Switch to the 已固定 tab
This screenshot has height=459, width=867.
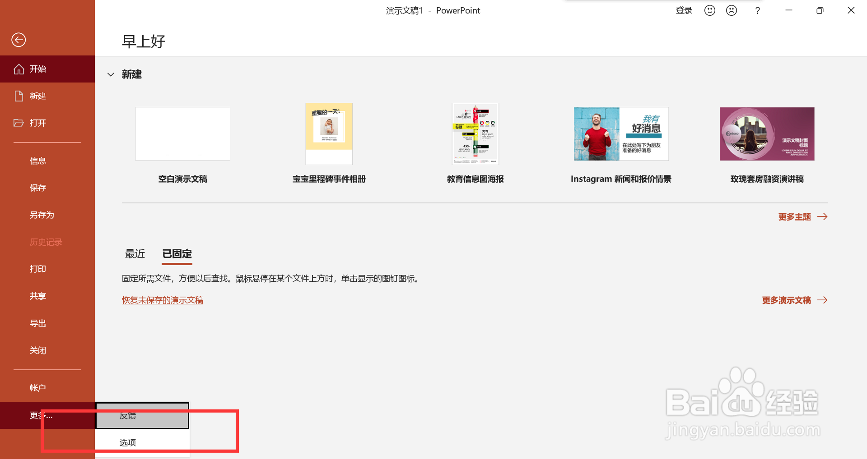click(177, 254)
